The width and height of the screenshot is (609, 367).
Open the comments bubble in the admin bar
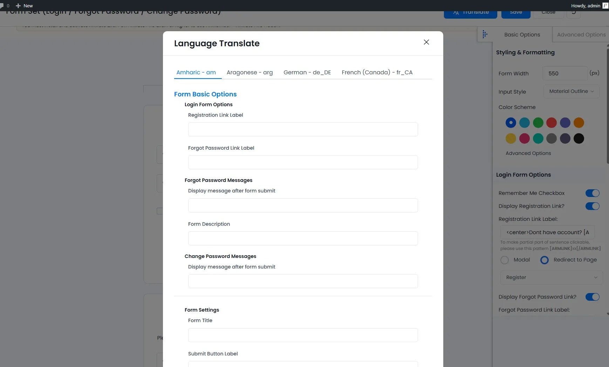(x=3, y=6)
